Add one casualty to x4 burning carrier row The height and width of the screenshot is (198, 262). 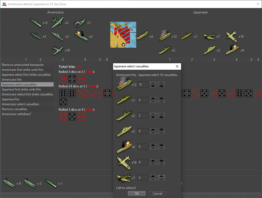(x=153, y=145)
